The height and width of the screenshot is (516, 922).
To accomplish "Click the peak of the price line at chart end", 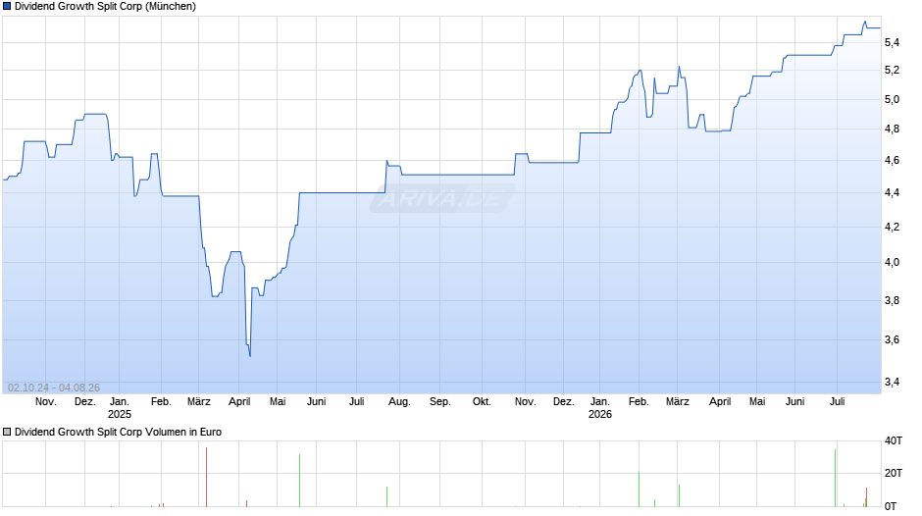I will coord(864,22).
